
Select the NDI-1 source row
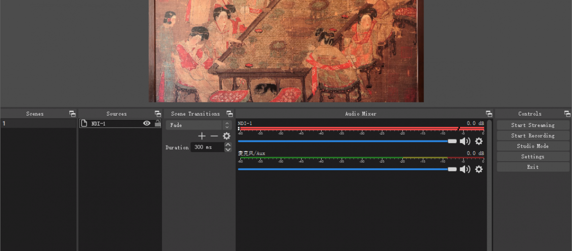[x=120, y=123]
